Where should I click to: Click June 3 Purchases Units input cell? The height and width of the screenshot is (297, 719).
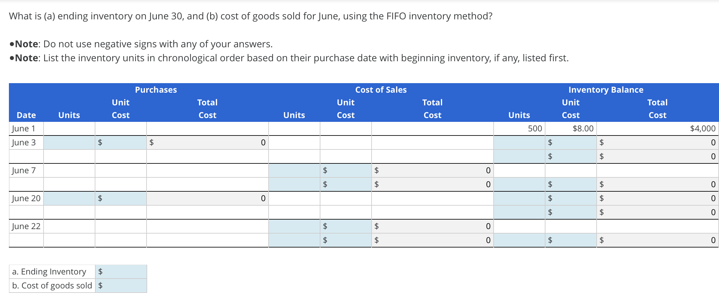pos(69,142)
